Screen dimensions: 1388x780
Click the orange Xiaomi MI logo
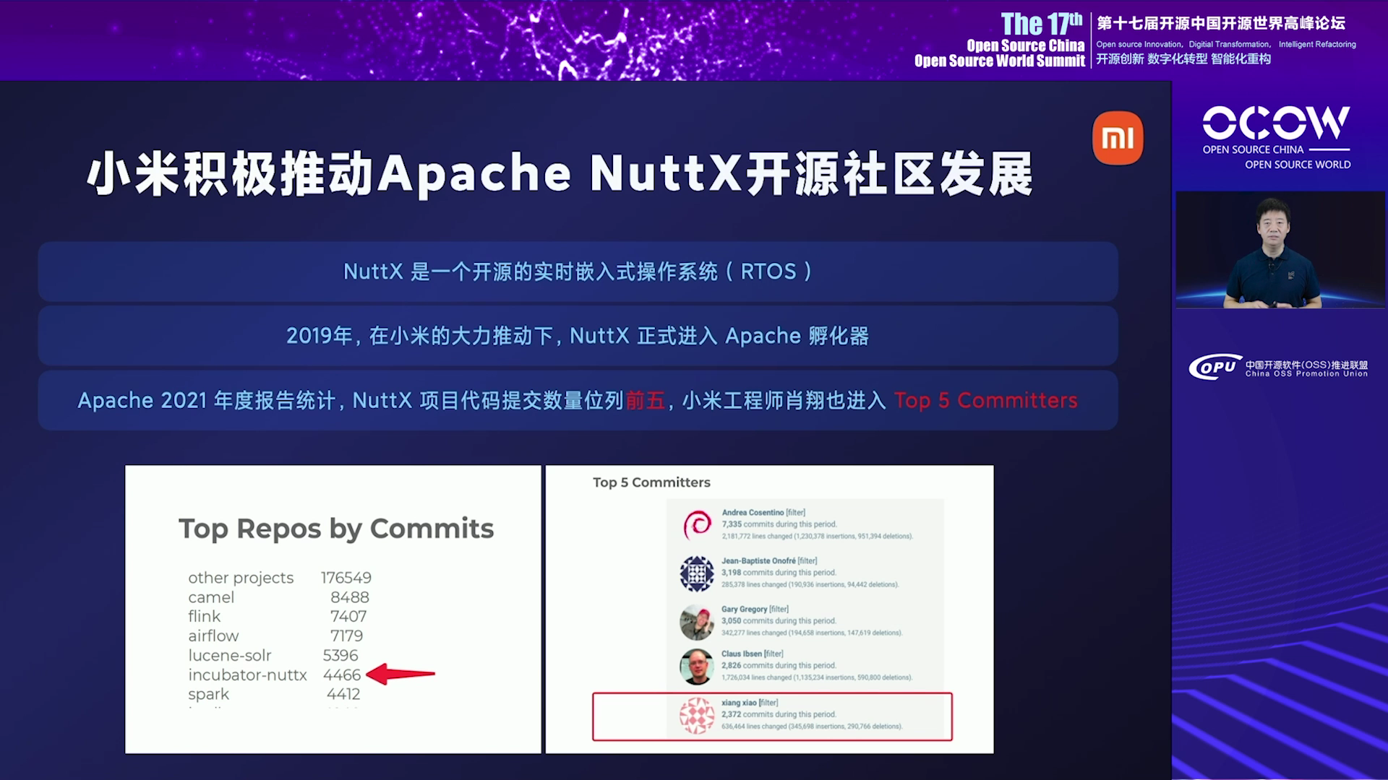[x=1118, y=137]
